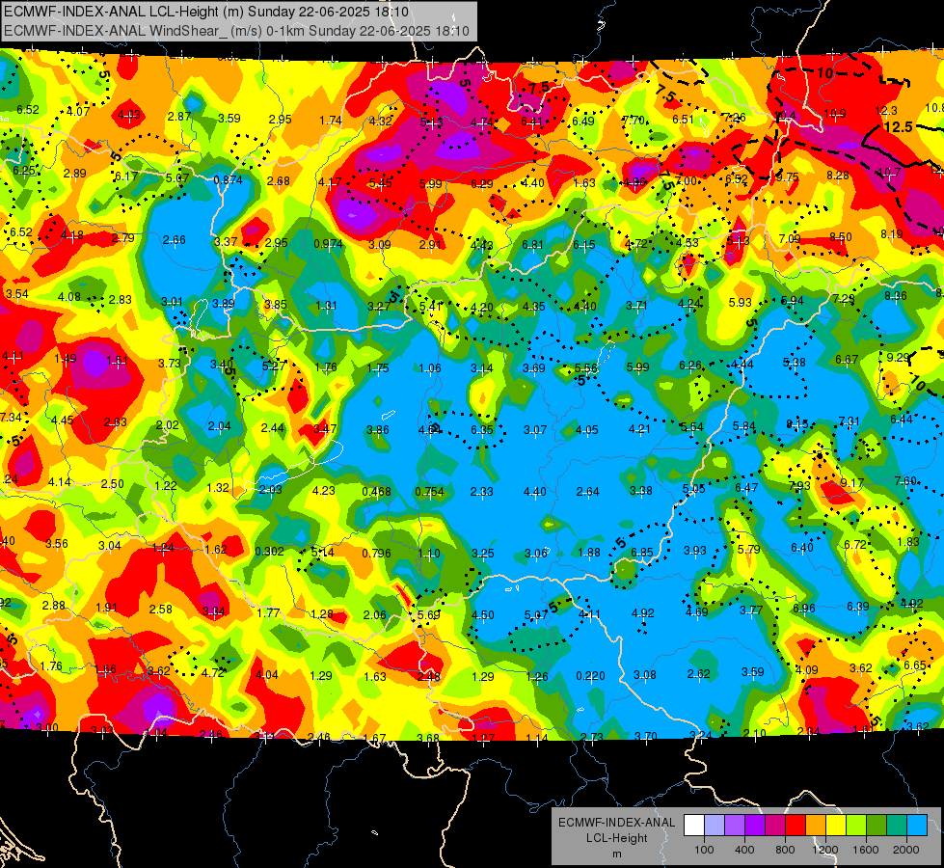Click the legend value 1600
944x868 pixels.
865,850
